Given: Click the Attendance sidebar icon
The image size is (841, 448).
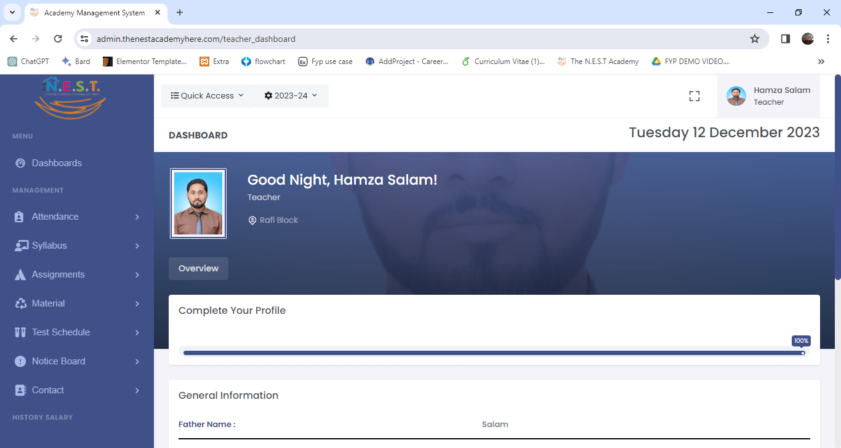Looking at the screenshot, I should coord(20,217).
